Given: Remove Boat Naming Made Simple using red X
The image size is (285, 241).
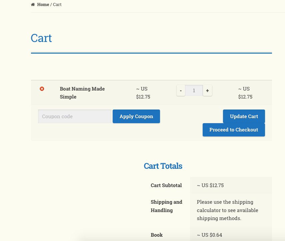Looking at the screenshot, I should 42,89.
